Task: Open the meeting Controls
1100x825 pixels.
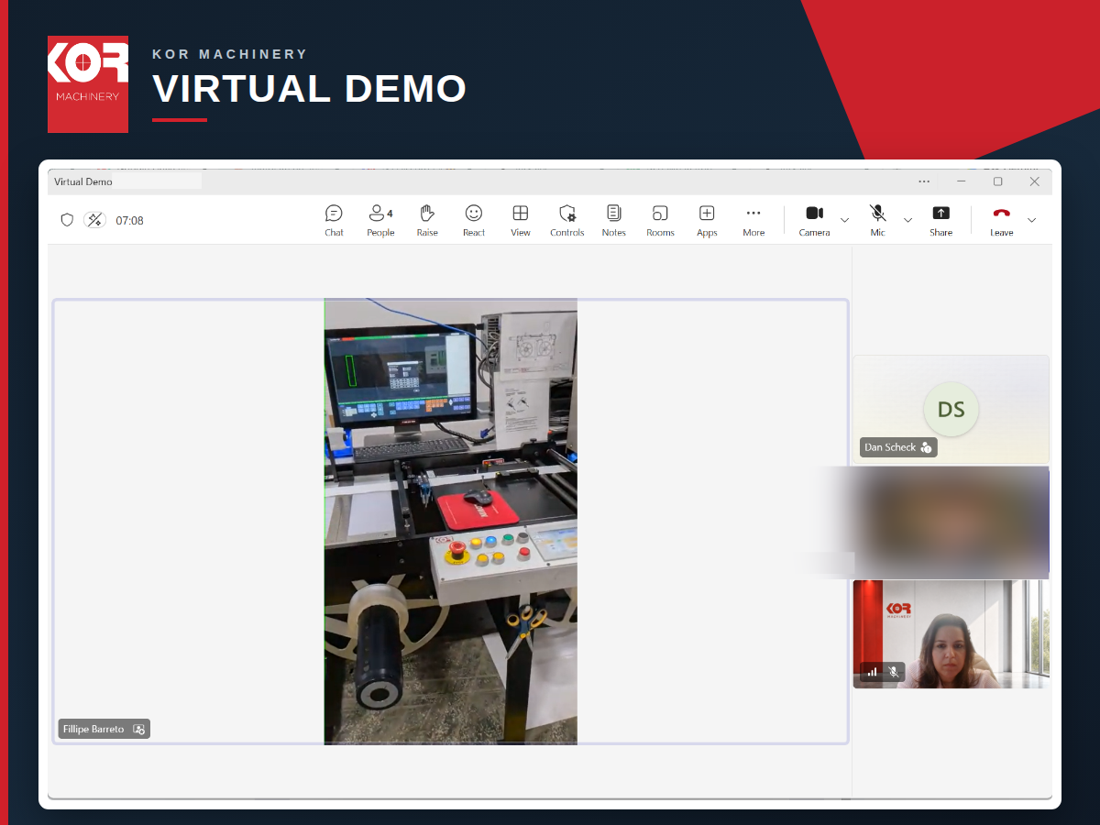Action: point(567,220)
